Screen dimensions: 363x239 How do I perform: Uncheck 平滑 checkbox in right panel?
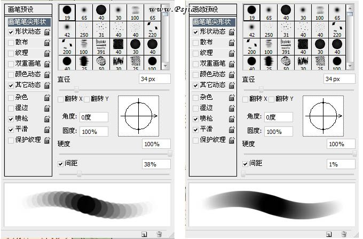tap(195, 130)
